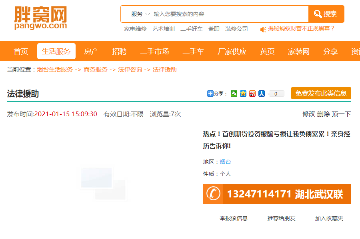The image size is (360, 239).
Task: Select the 生活服务 navigation tab
Action: (56, 52)
